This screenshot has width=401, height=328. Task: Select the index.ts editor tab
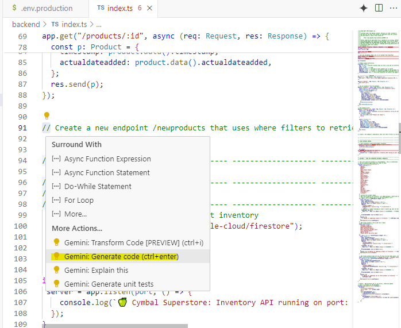pos(124,9)
